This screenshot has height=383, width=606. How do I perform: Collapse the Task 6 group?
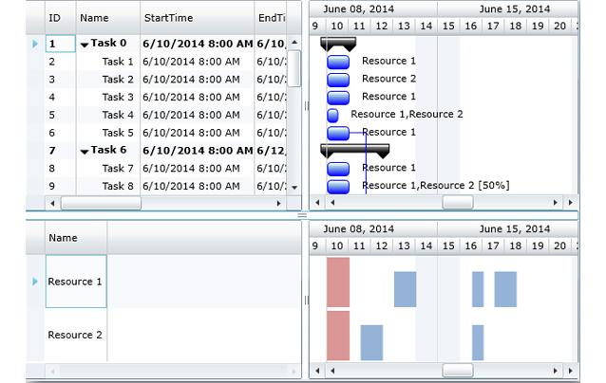coord(85,151)
